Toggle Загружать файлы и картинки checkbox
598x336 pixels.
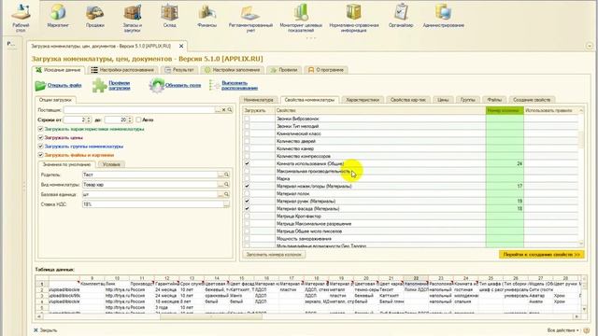click(40, 155)
